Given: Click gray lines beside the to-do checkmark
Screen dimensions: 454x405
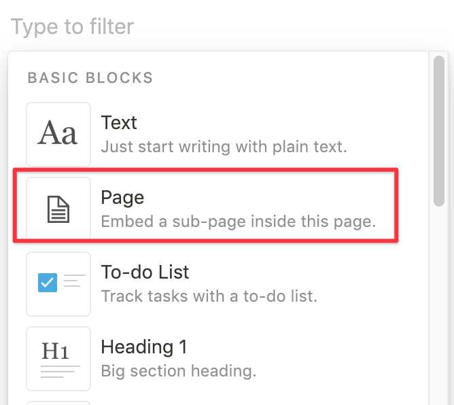Looking at the screenshot, I should pyautogui.click(x=75, y=281).
